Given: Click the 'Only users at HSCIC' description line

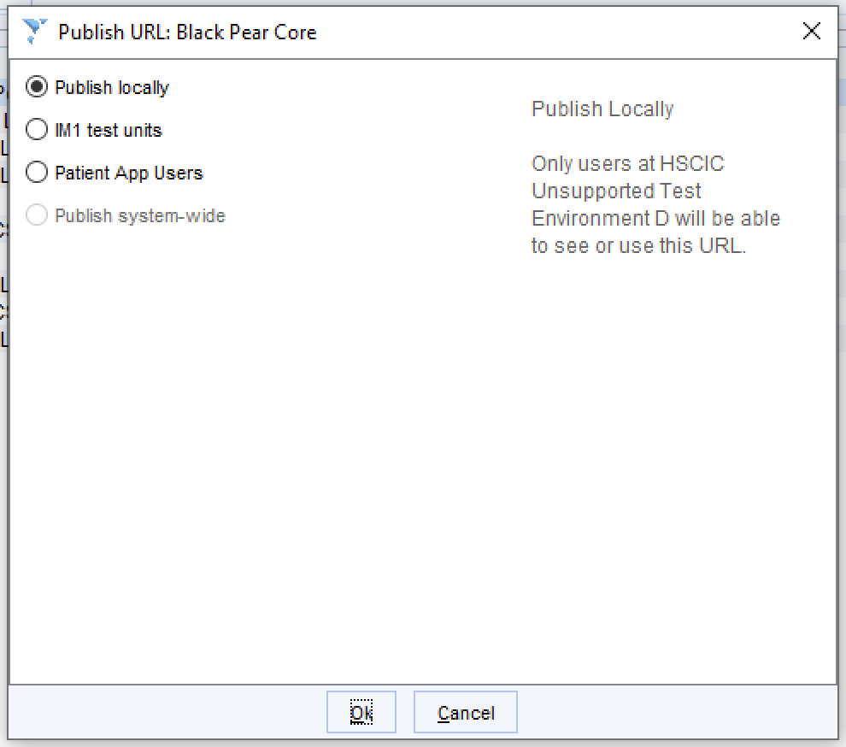Looking at the screenshot, I should tap(627, 163).
